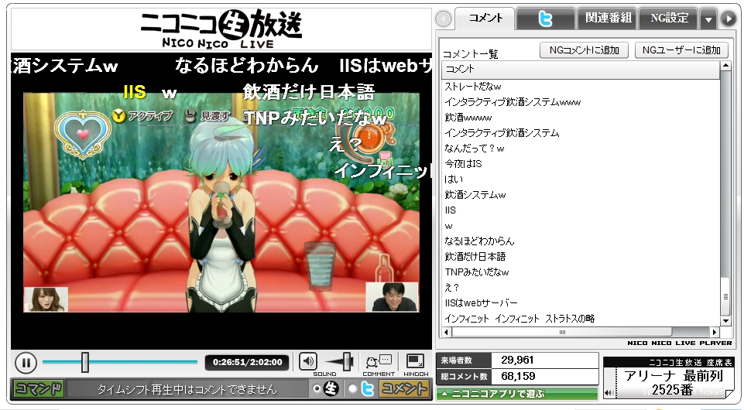Click the orange コメント submit button
Image resolution: width=751 pixels, height=410 pixels.
404,389
